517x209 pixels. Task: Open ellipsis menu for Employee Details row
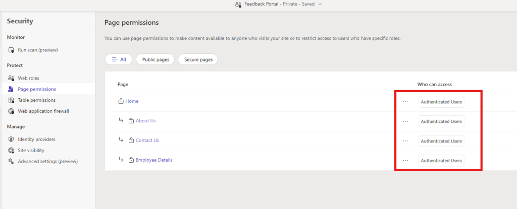405,161
